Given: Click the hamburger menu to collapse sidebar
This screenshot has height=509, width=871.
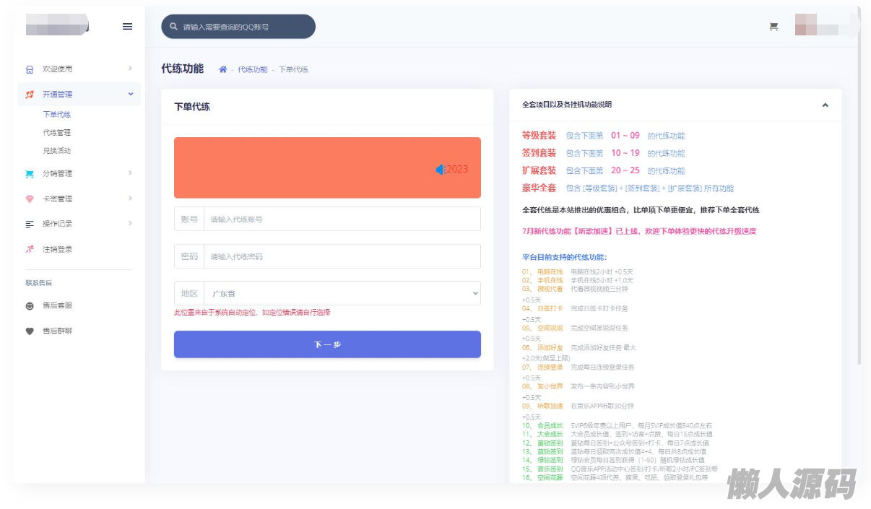Looking at the screenshot, I should [128, 27].
